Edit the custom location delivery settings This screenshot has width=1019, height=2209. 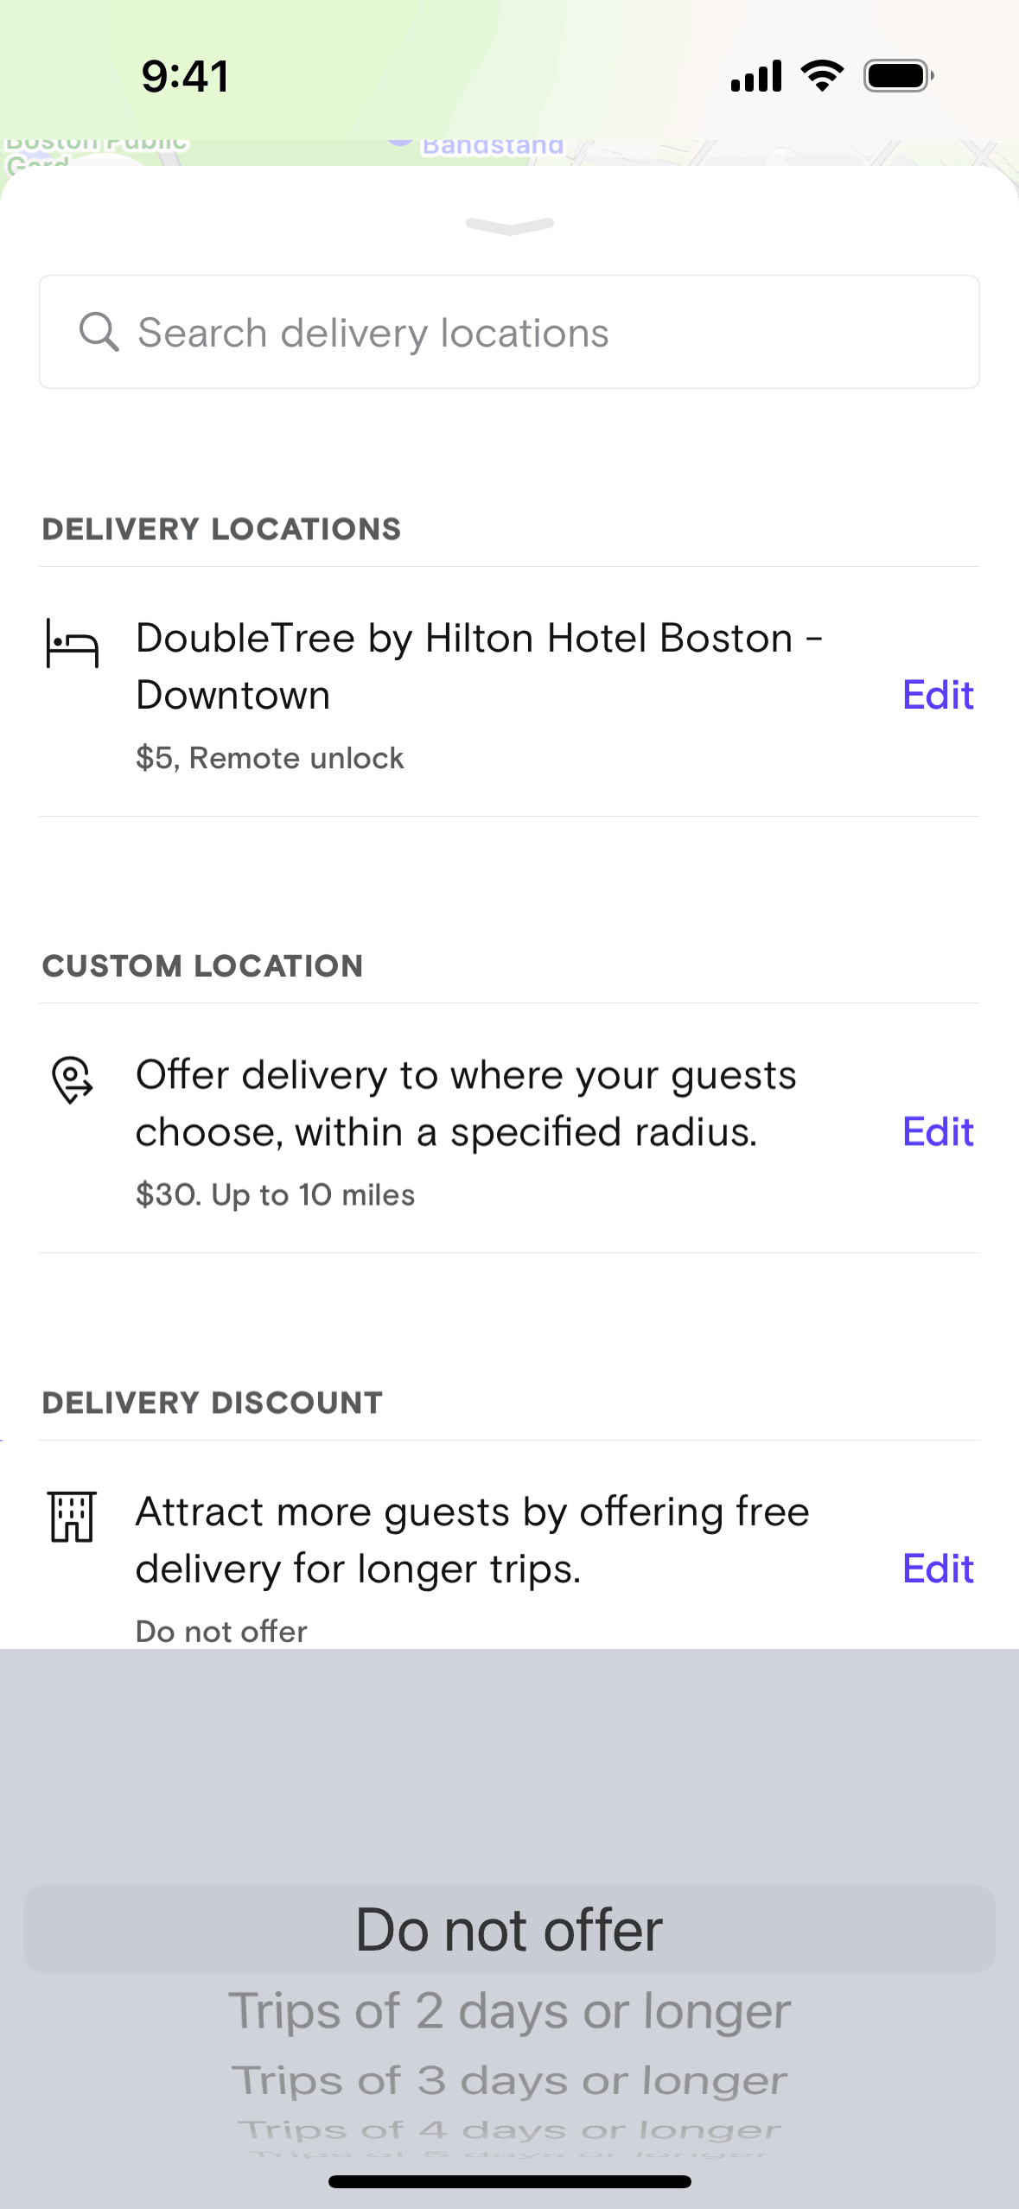[x=938, y=1131]
